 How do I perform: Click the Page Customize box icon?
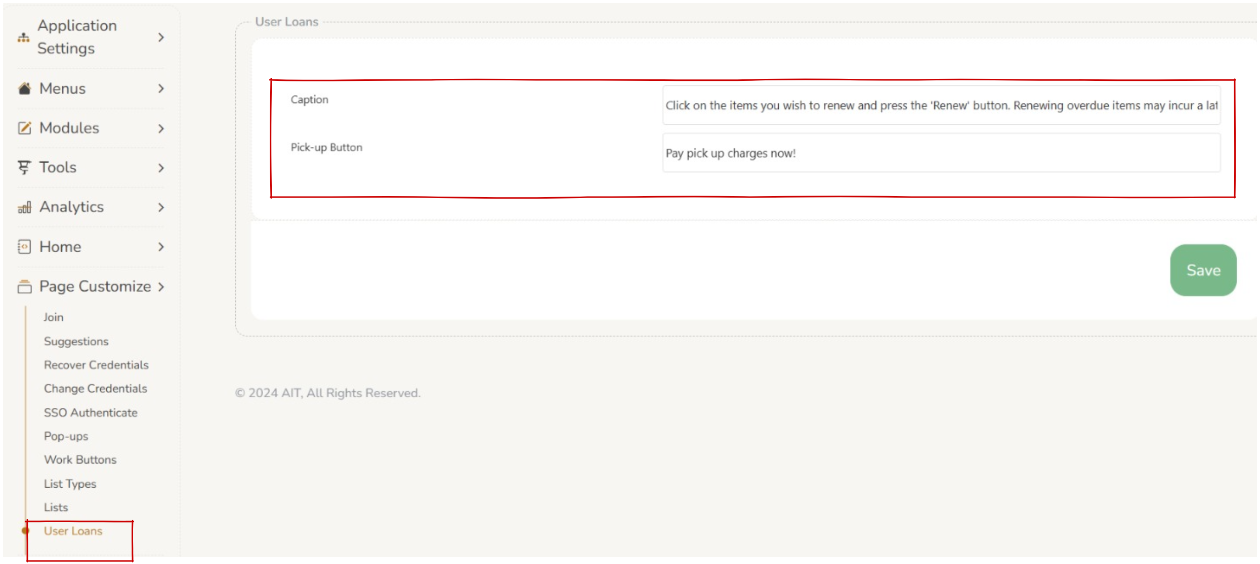coord(24,287)
